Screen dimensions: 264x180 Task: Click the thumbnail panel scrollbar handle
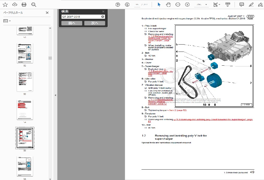[50, 58]
